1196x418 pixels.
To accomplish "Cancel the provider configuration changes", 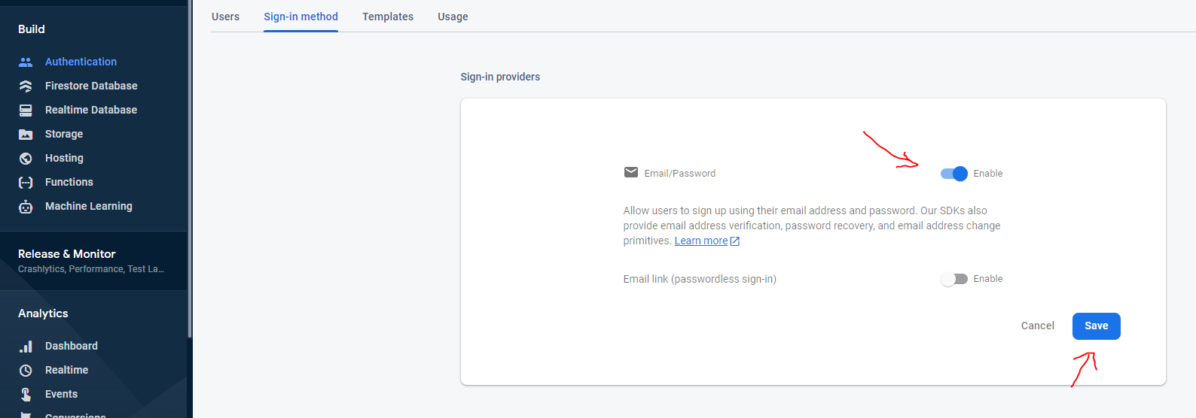I will point(1037,326).
